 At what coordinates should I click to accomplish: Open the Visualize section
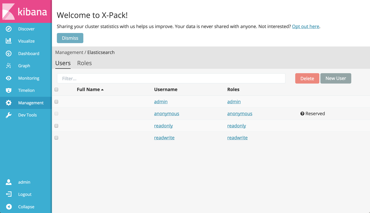[26, 41]
